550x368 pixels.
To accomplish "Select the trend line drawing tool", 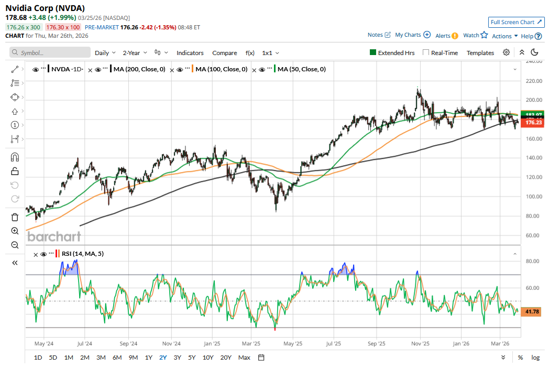I will [15, 69].
